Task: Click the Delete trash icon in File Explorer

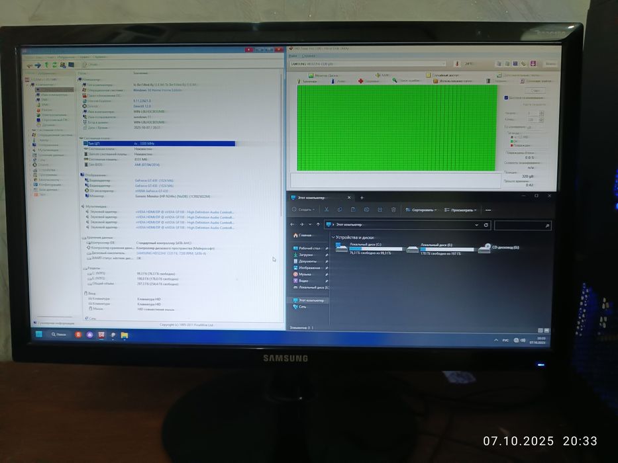Action: [x=393, y=210]
